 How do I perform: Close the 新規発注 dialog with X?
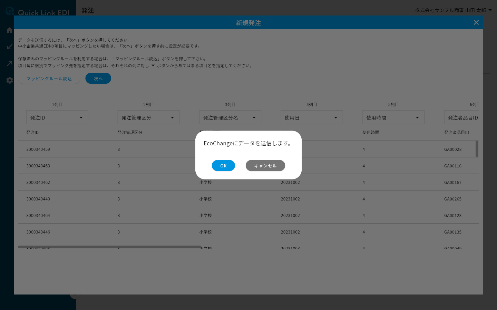476,22
